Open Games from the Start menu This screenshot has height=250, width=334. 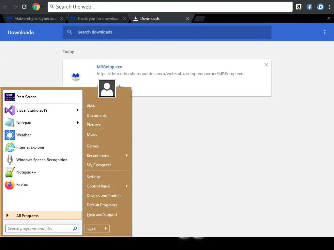(x=92, y=146)
